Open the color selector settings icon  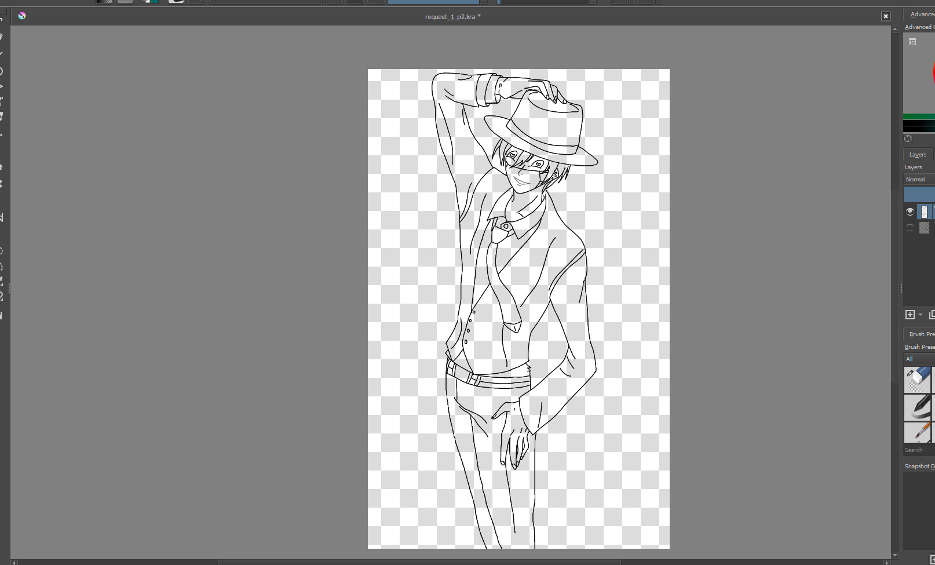click(x=912, y=42)
